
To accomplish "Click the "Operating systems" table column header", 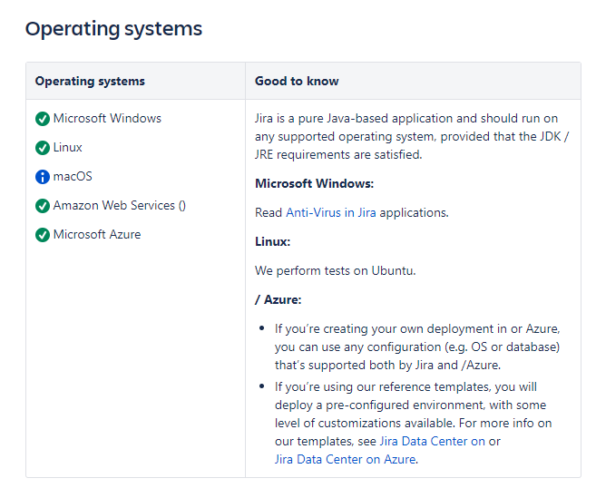I will [x=90, y=81].
